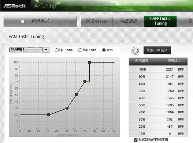Click the fan curve point at 30°C 20%

coord(49,115)
